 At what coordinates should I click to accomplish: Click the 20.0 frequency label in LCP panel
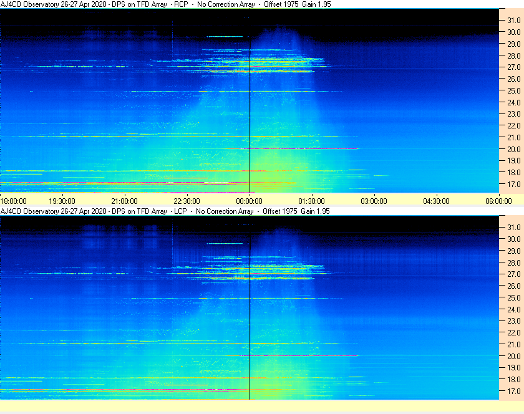514,356
